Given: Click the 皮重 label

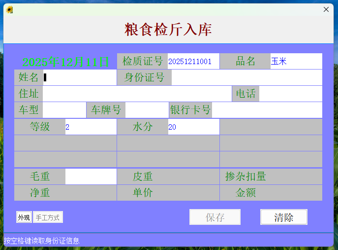Looking at the screenshot, I should (x=143, y=177).
